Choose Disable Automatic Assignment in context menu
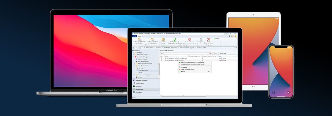This screenshot has height=116, width=332. point(195,65)
